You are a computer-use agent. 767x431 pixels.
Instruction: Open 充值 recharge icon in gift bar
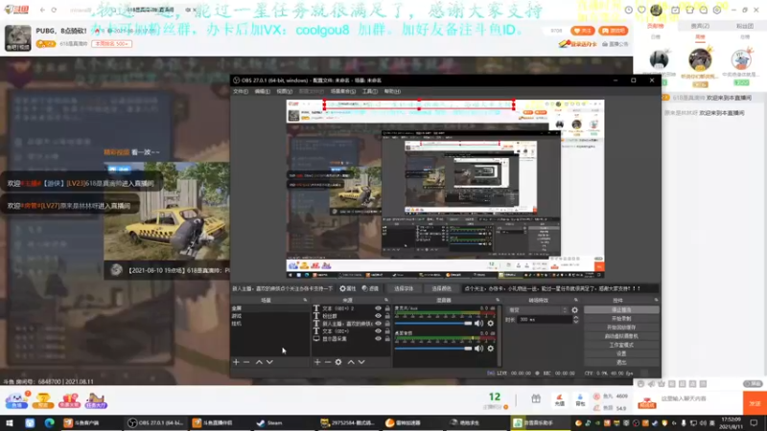560,400
